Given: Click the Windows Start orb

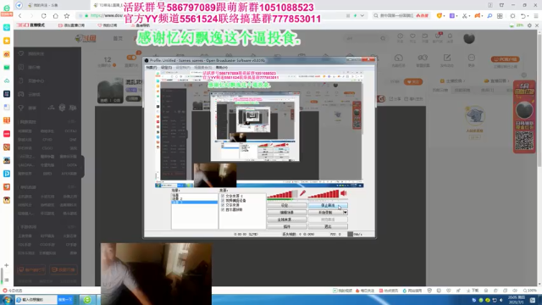Looking at the screenshot, I should coord(7,299).
